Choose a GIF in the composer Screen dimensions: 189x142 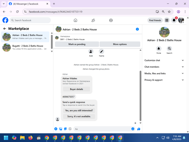coord(70,129)
